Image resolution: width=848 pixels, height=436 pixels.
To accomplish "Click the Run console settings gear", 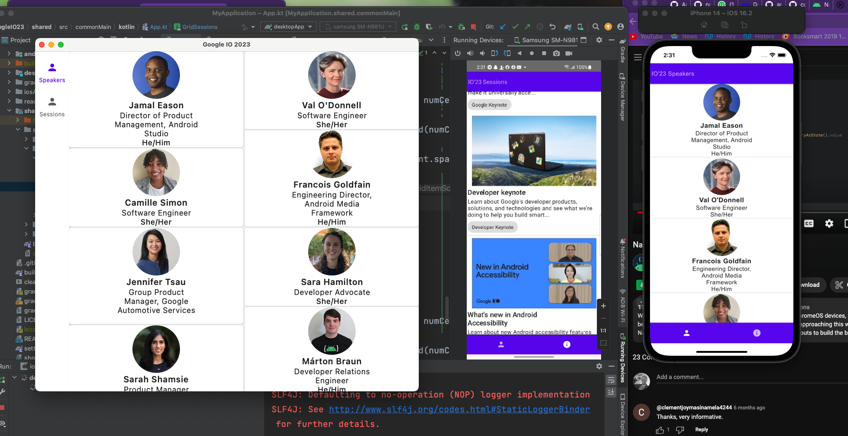I will [x=599, y=366].
